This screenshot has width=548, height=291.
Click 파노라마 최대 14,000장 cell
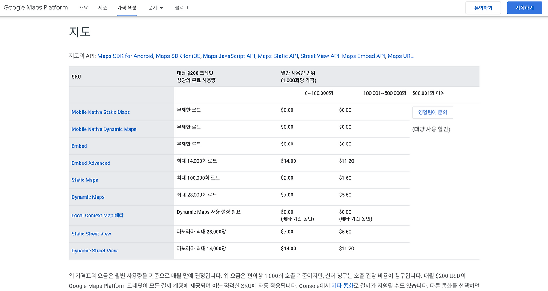[201, 249]
